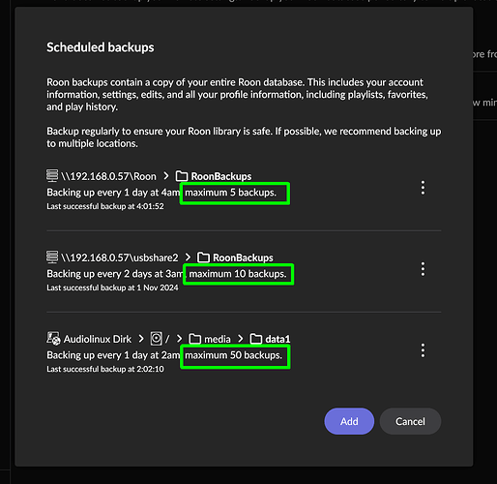The width and height of the screenshot is (497, 484).
Task: Cancel the Scheduled backups dialog
Action: pos(410,421)
